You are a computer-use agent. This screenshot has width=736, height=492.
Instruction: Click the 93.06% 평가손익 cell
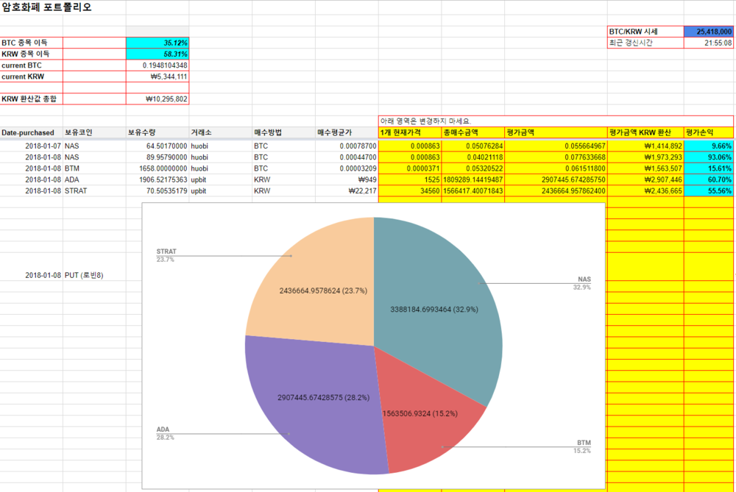[x=708, y=157]
